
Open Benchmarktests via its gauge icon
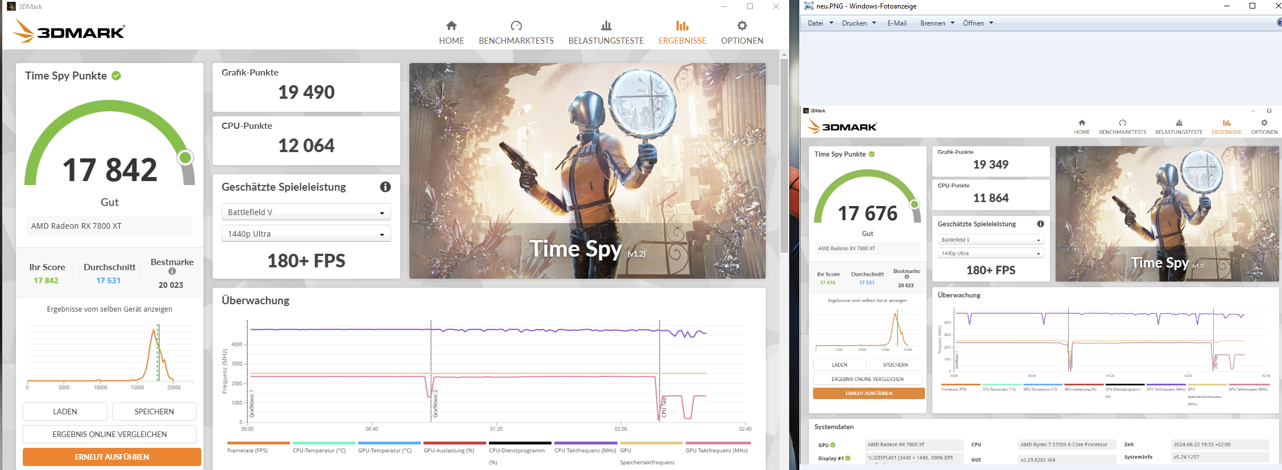tap(516, 26)
